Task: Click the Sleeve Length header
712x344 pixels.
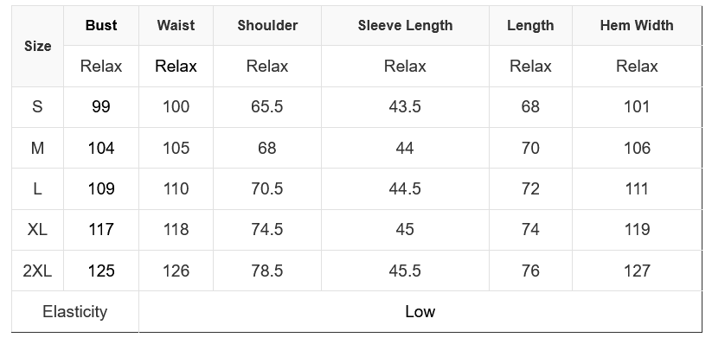Action: [405, 25]
